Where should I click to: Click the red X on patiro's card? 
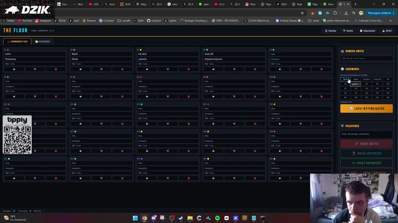[56, 69]
